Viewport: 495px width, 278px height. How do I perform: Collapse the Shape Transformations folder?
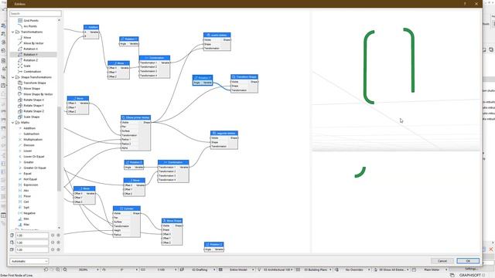click(x=13, y=77)
